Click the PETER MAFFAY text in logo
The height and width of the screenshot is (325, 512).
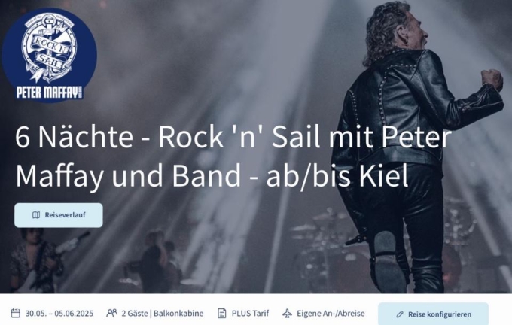point(48,93)
